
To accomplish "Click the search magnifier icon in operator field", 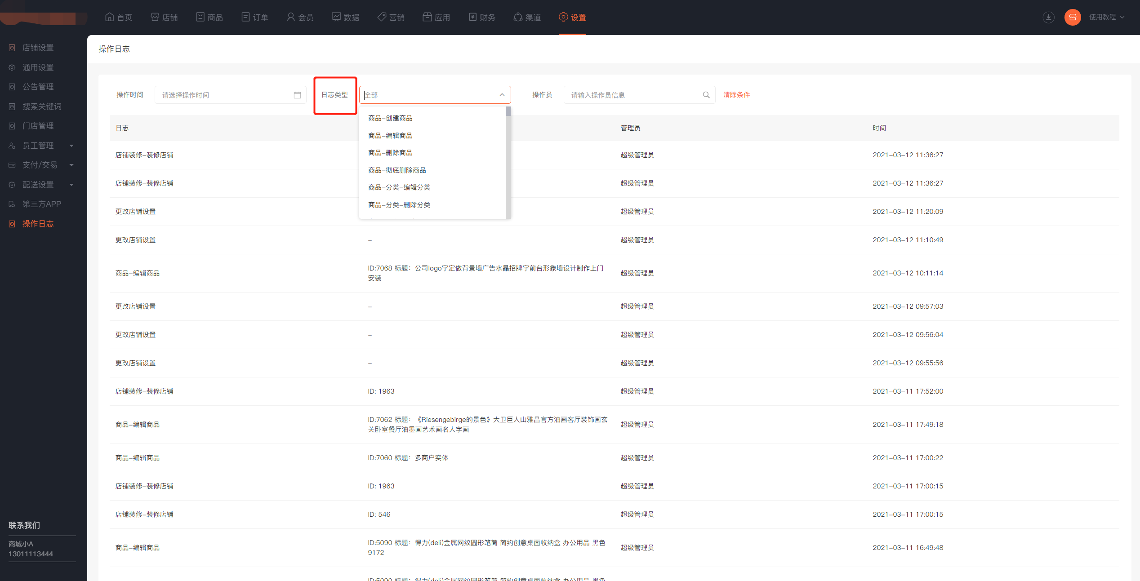I will [x=706, y=95].
